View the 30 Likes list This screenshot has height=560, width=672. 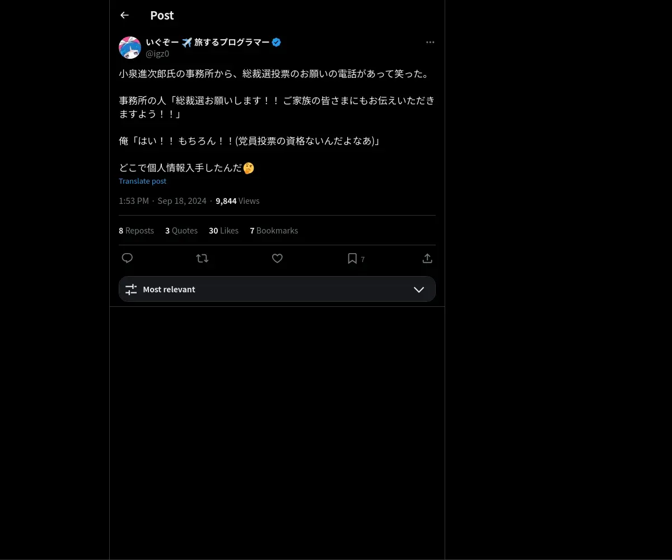[x=223, y=231]
